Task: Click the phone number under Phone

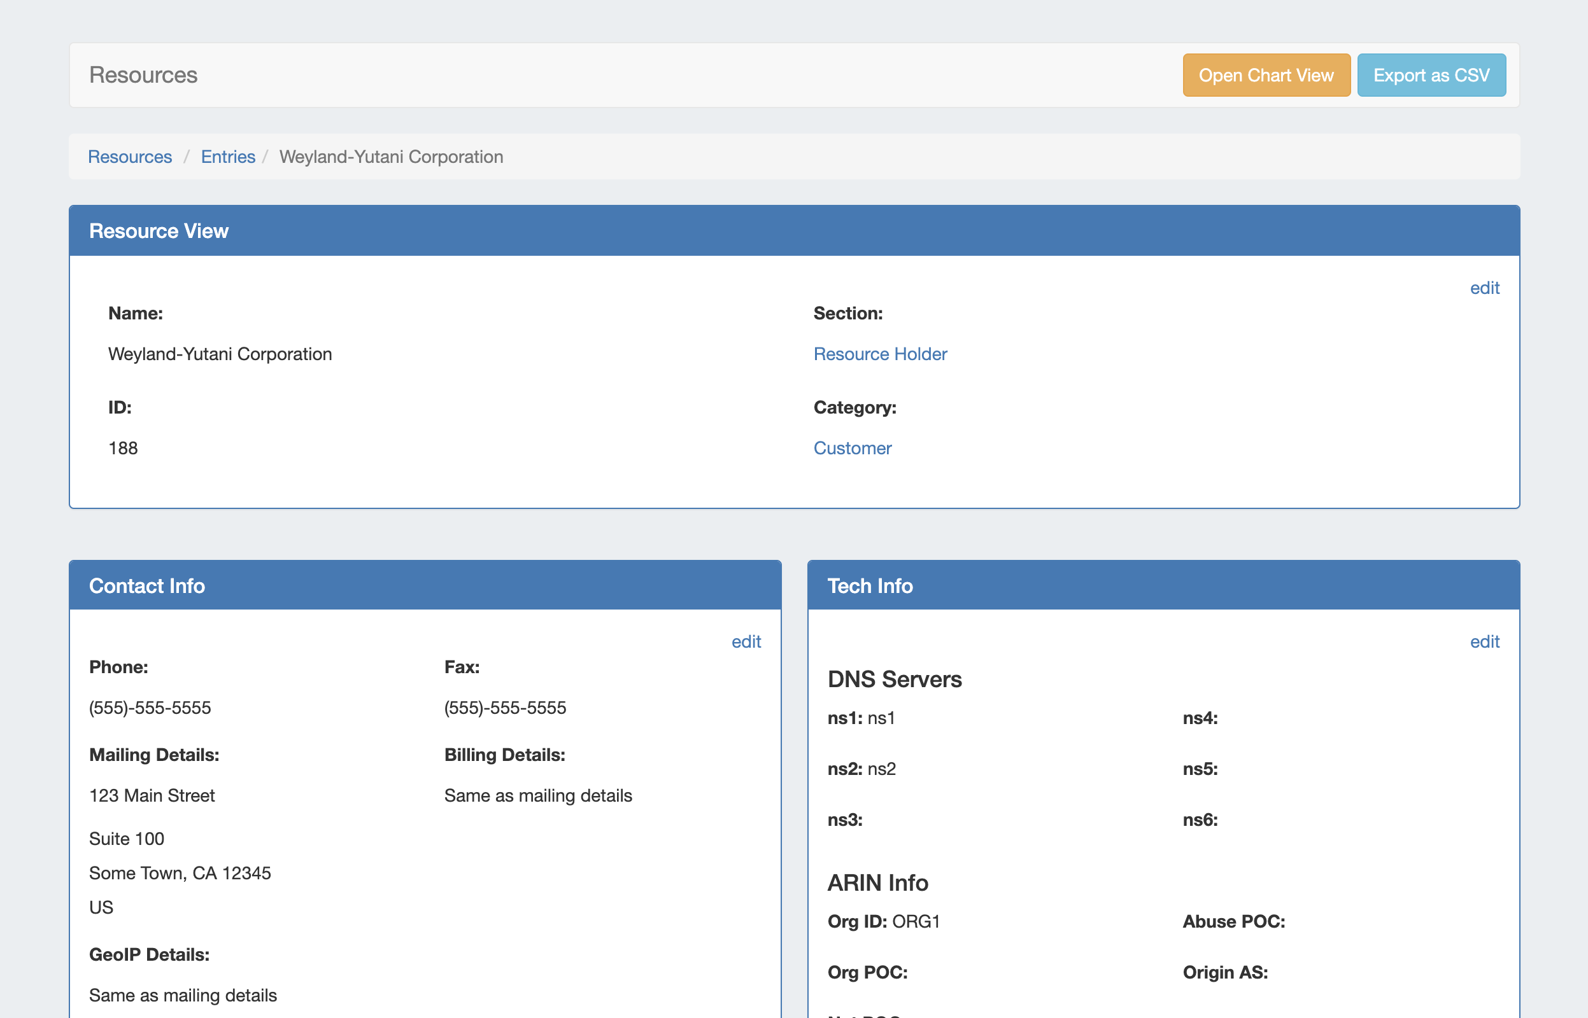Action: (x=150, y=708)
